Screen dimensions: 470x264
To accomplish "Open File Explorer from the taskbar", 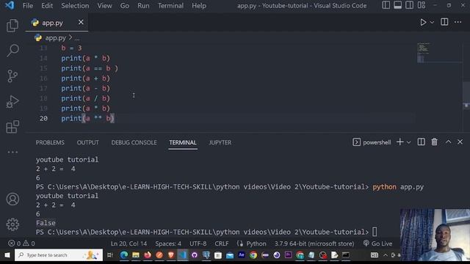I will tap(135, 255).
